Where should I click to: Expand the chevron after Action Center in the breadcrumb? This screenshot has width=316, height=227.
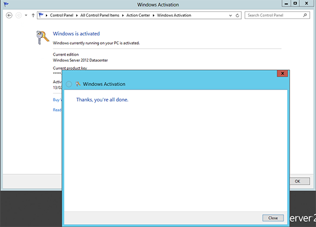(153, 15)
